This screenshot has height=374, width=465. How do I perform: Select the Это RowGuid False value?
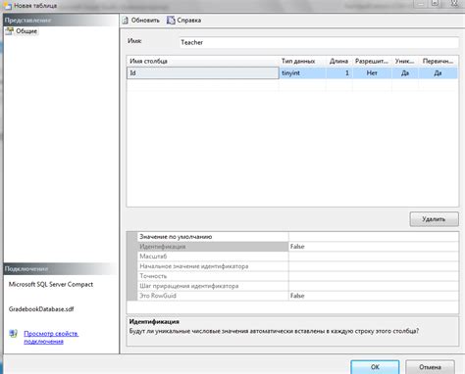point(374,296)
